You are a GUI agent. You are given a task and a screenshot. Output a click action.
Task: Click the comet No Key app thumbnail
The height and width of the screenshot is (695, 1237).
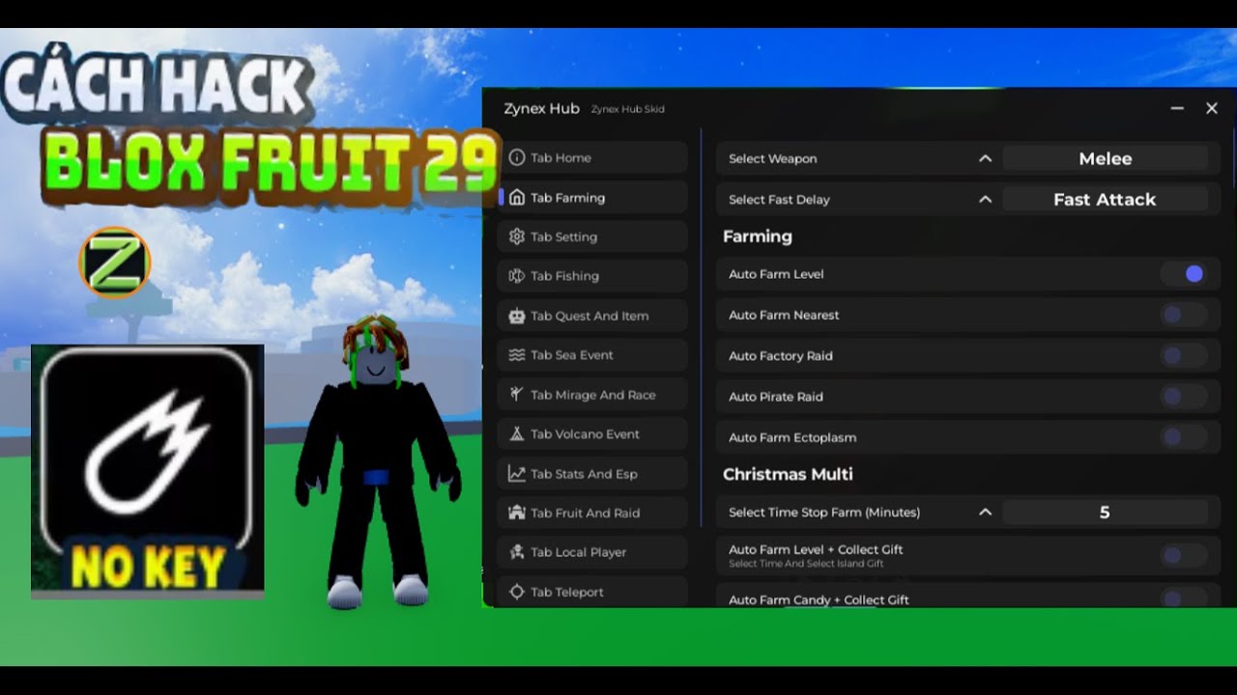click(x=148, y=471)
